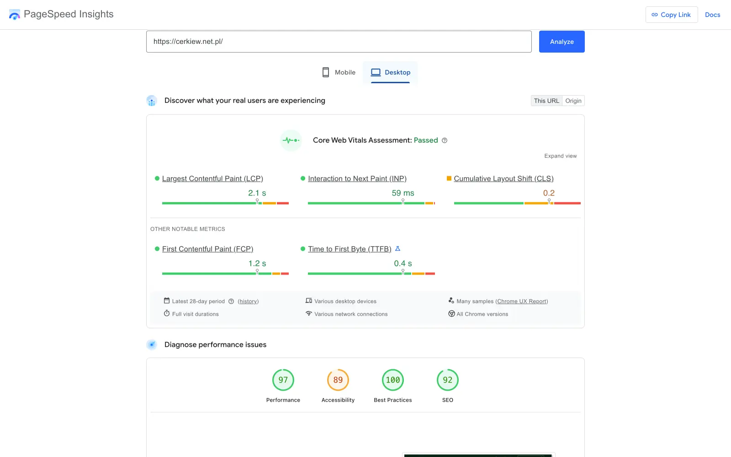Toggle field data to Origin
This screenshot has height=457, width=731.
point(573,101)
